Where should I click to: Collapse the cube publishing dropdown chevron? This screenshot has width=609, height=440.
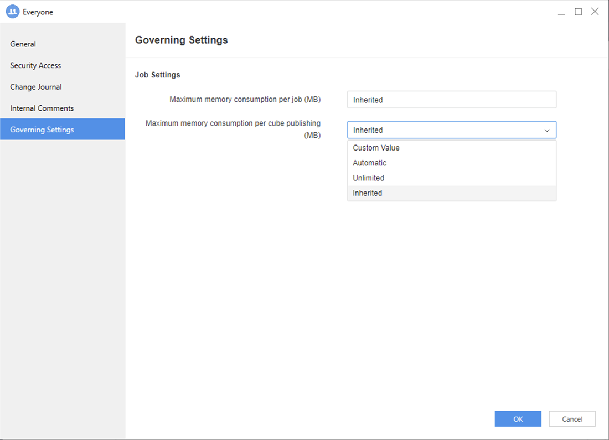click(x=547, y=130)
